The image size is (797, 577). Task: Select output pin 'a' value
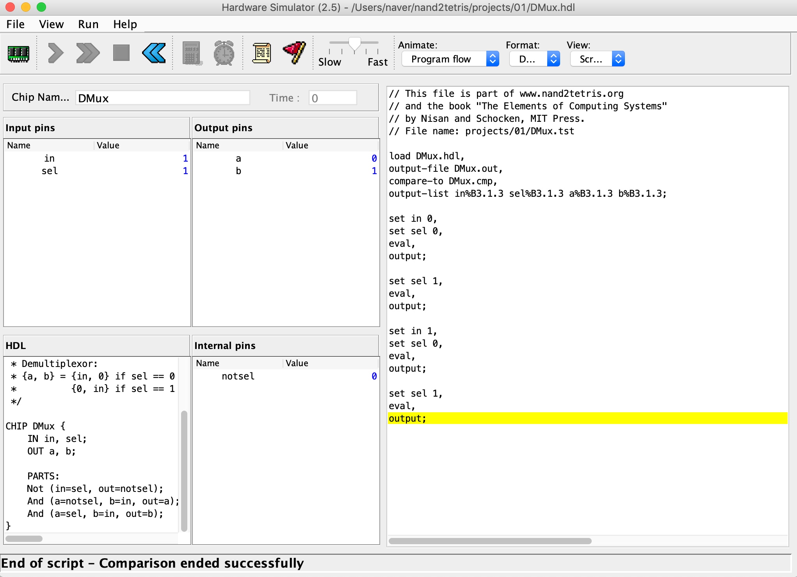click(374, 158)
